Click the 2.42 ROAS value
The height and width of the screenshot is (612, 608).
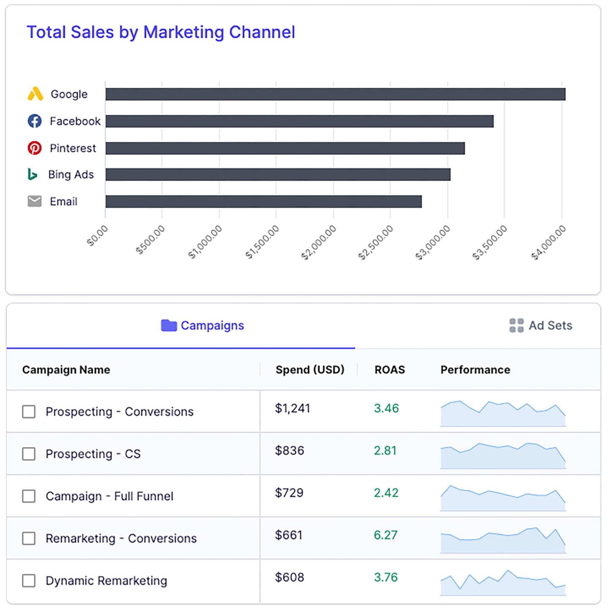386,493
